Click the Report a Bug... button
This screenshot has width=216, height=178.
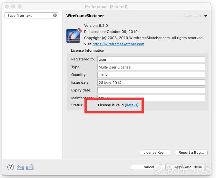[191, 152]
